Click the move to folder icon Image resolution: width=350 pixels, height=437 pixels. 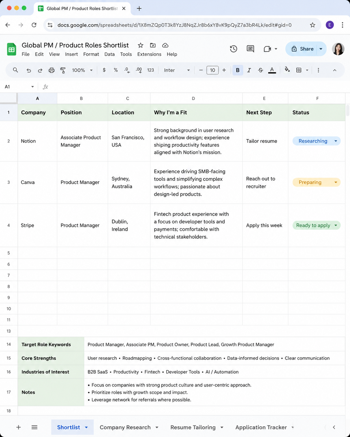click(x=153, y=45)
